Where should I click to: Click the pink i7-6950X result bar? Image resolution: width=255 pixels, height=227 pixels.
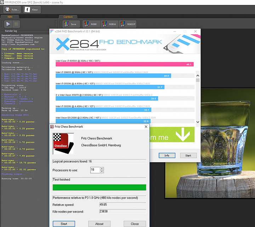[x=125, y=64]
